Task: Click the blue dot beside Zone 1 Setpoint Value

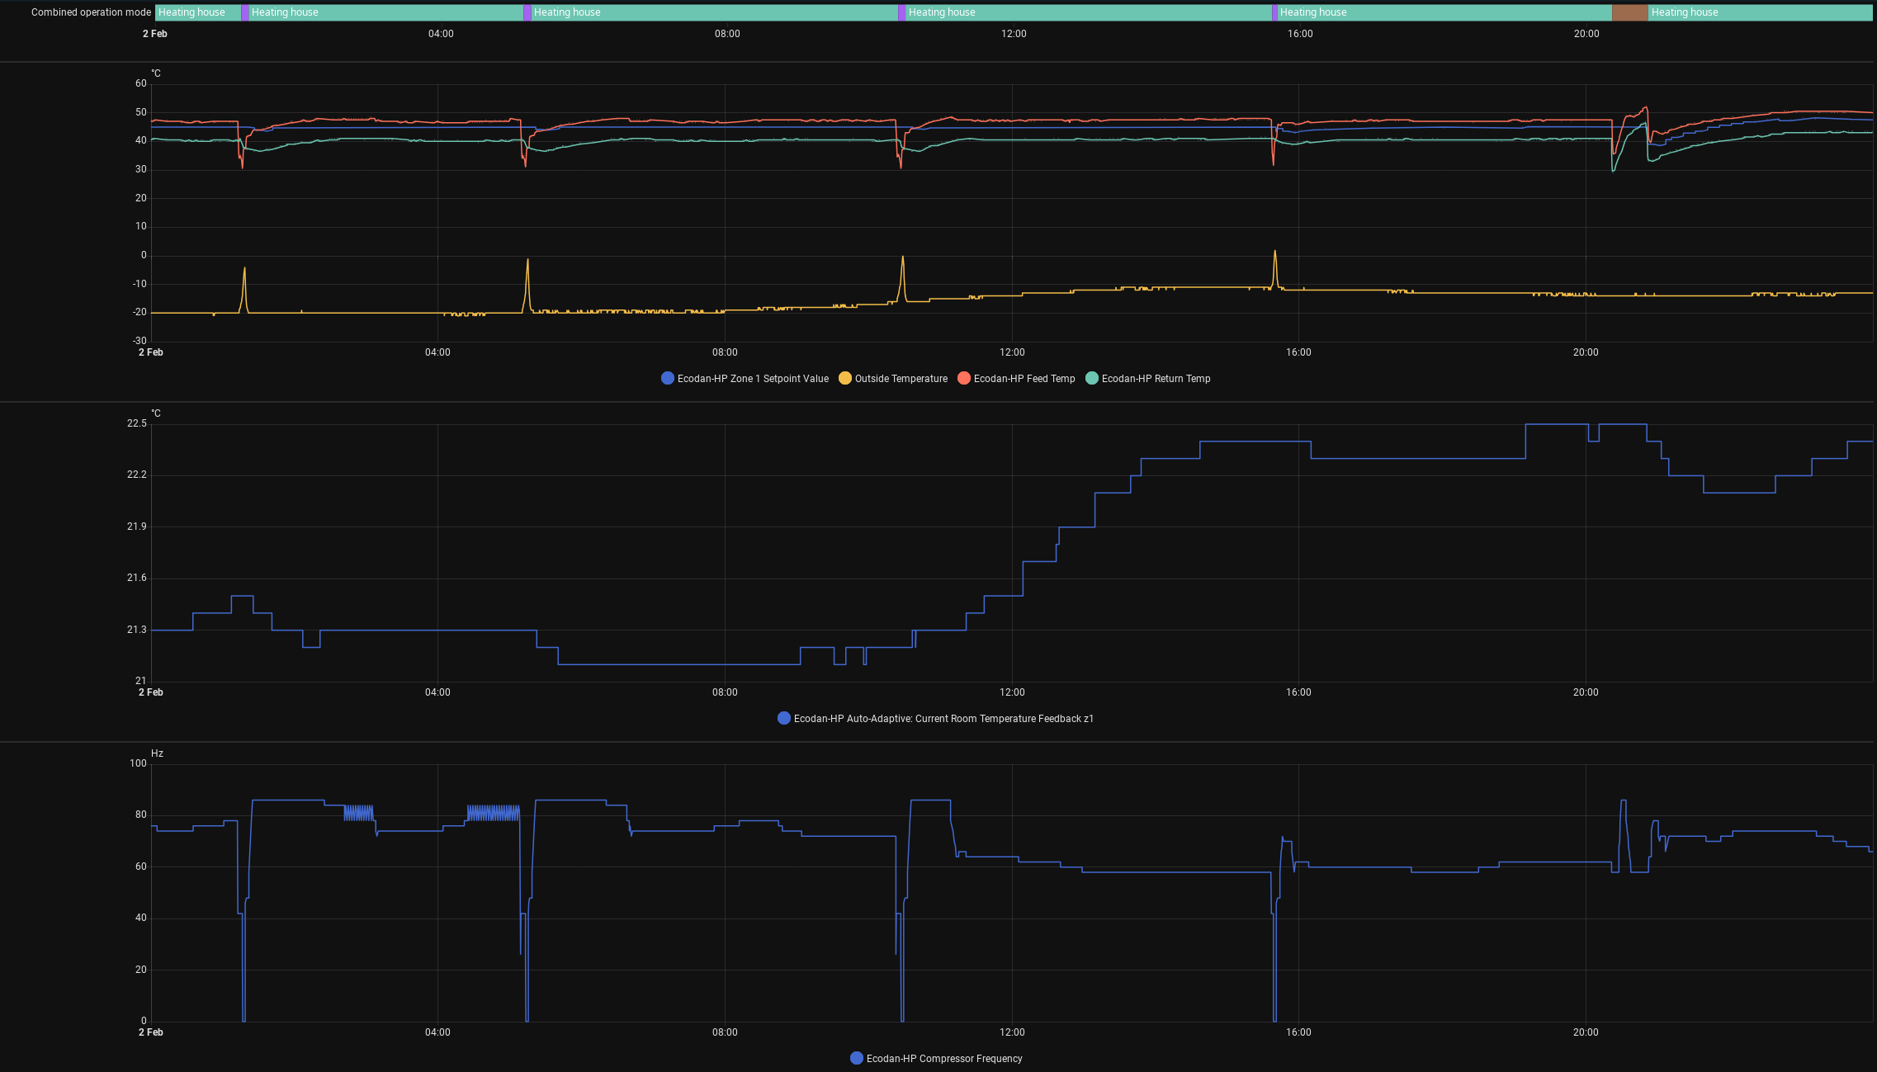Action: 668,379
